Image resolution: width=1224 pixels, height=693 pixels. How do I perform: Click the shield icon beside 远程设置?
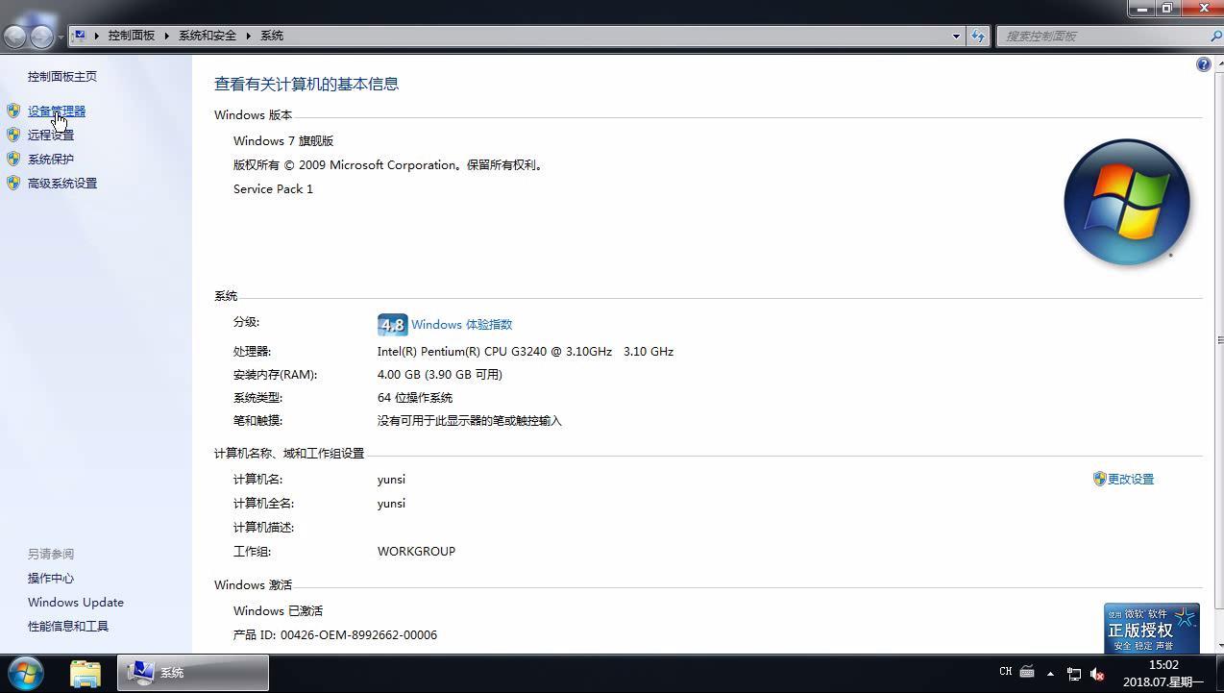coord(13,136)
